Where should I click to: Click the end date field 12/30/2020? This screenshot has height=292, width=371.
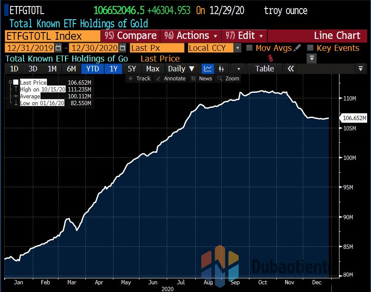[x=94, y=48]
